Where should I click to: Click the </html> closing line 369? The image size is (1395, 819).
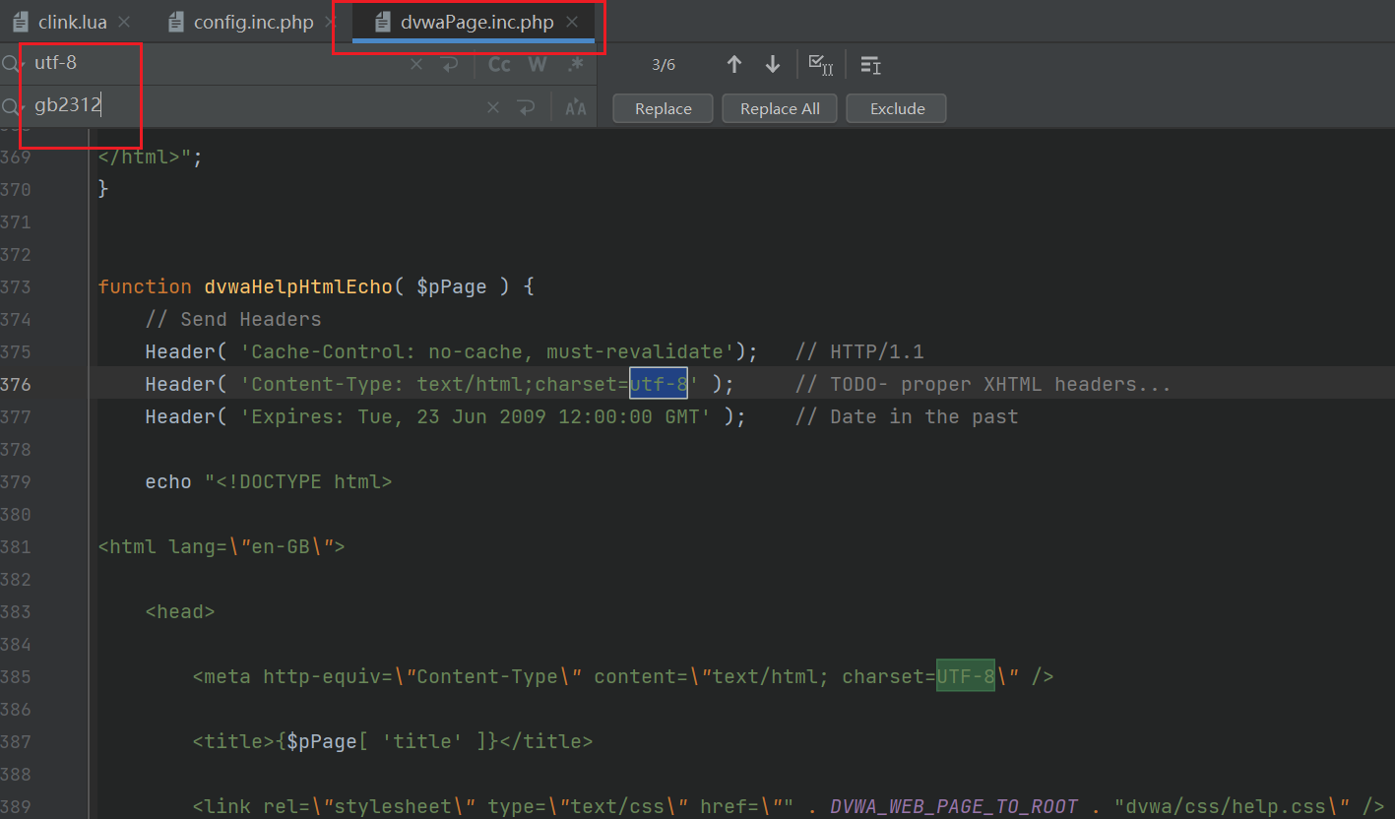click(x=151, y=157)
